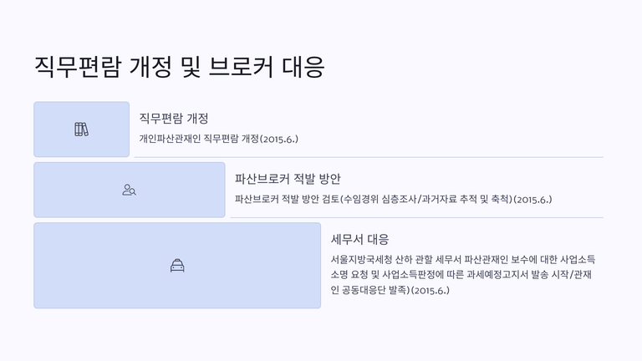Image resolution: width=642 pixels, height=361 pixels.
Task: Click the divider line below 직무편람 개정 item
Action: [x=368, y=157]
